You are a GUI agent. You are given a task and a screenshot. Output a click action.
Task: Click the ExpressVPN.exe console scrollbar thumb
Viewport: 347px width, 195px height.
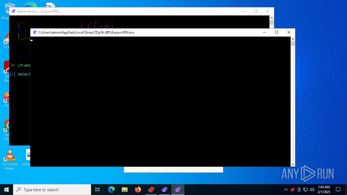293,44
